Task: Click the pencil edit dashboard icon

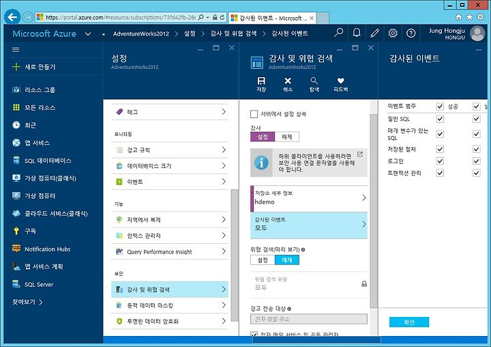Action: click(374, 33)
